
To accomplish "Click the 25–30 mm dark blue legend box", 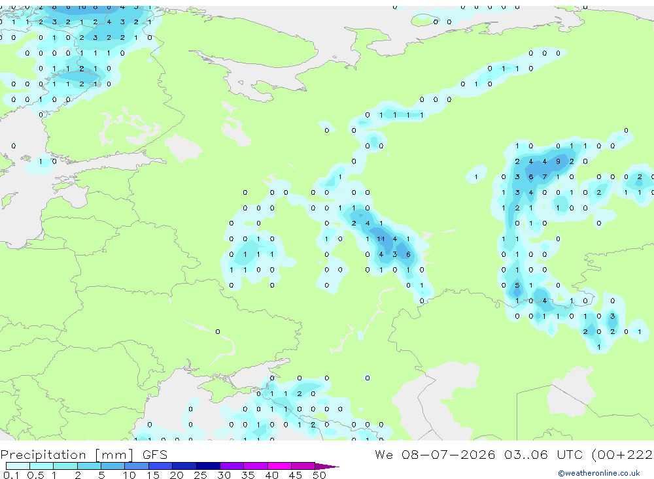I will pyautogui.click(x=208, y=466).
